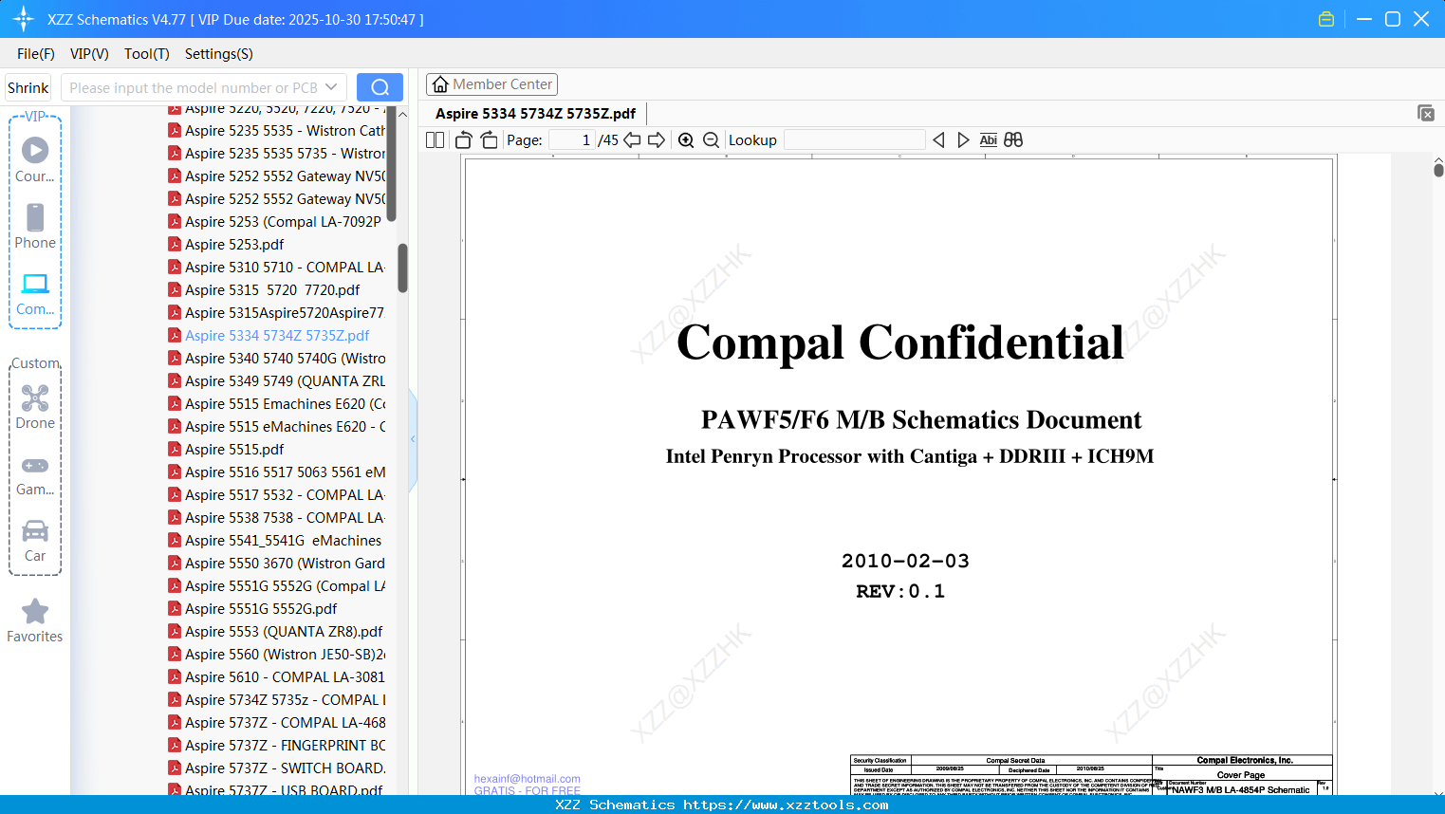Viewport: 1445px width, 814px height.
Task: Open Aspire 5538 7538 - COMPAL file
Action: click(277, 518)
